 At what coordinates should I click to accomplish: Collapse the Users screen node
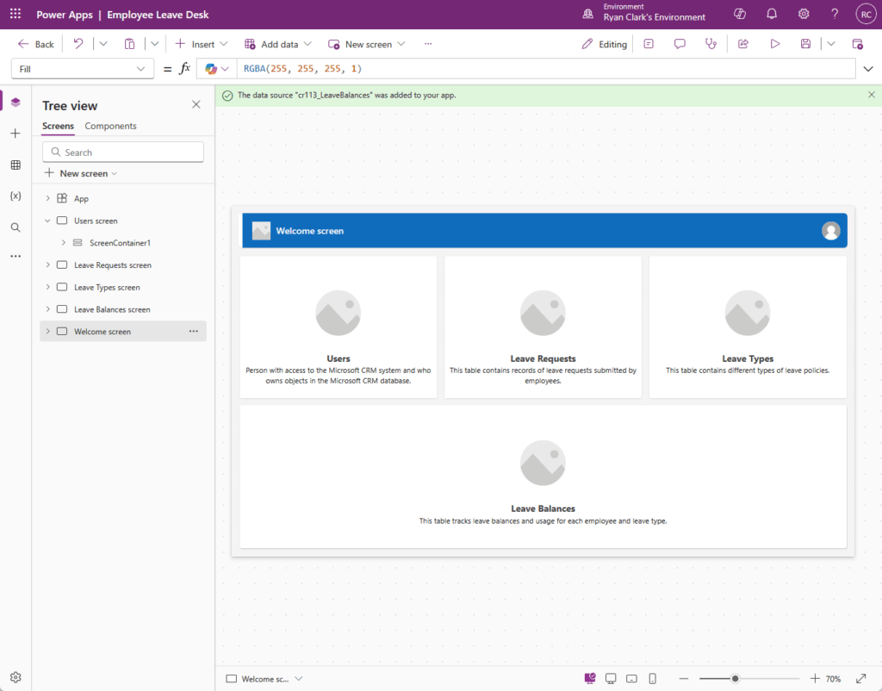pyautogui.click(x=48, y=221)
